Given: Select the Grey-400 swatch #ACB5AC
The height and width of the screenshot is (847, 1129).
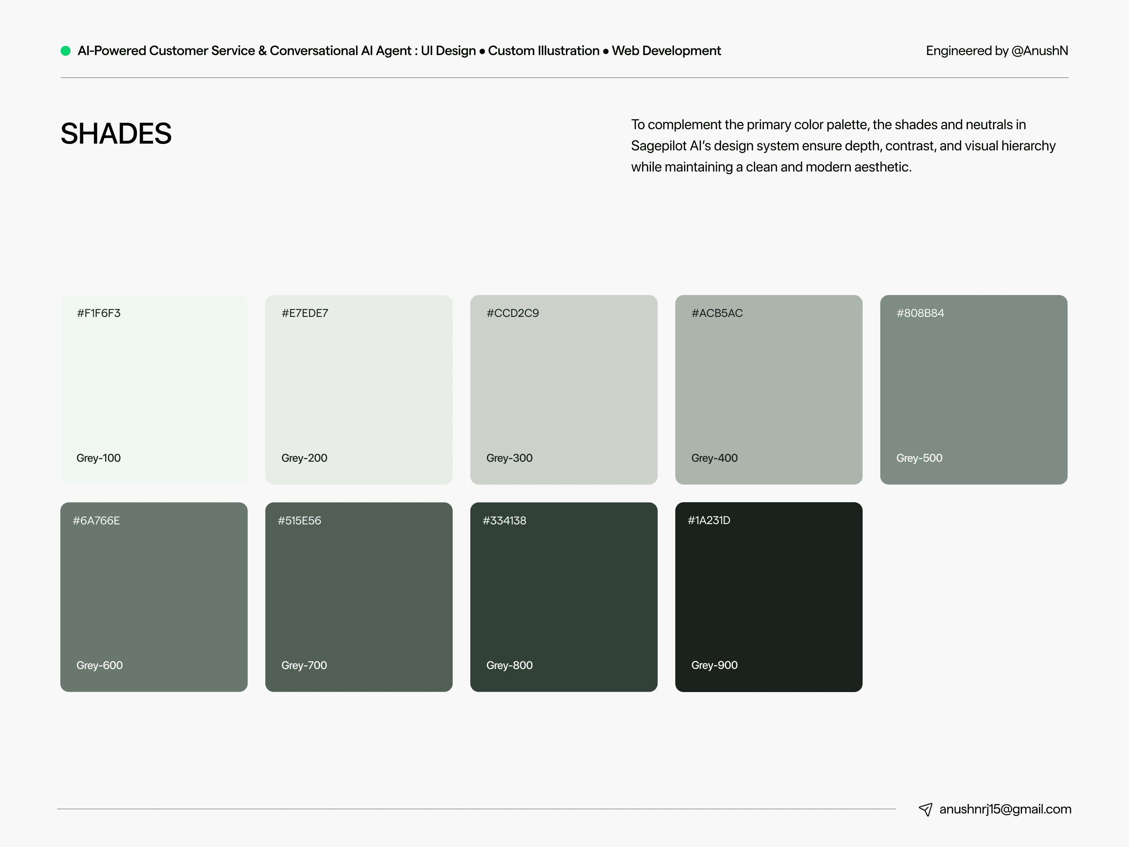Looking at the screenshot, I should tap(769, 390).
